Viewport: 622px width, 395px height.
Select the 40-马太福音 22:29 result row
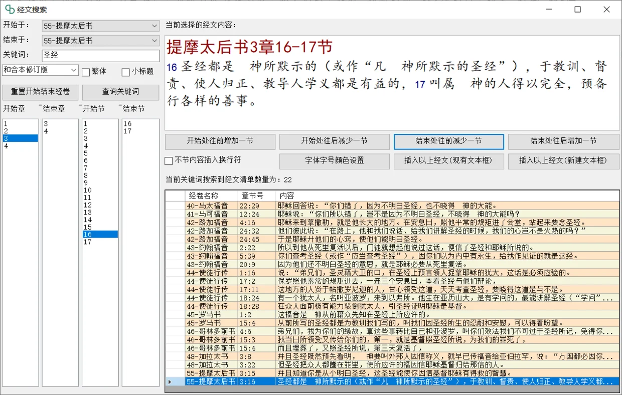coord(392,206)
